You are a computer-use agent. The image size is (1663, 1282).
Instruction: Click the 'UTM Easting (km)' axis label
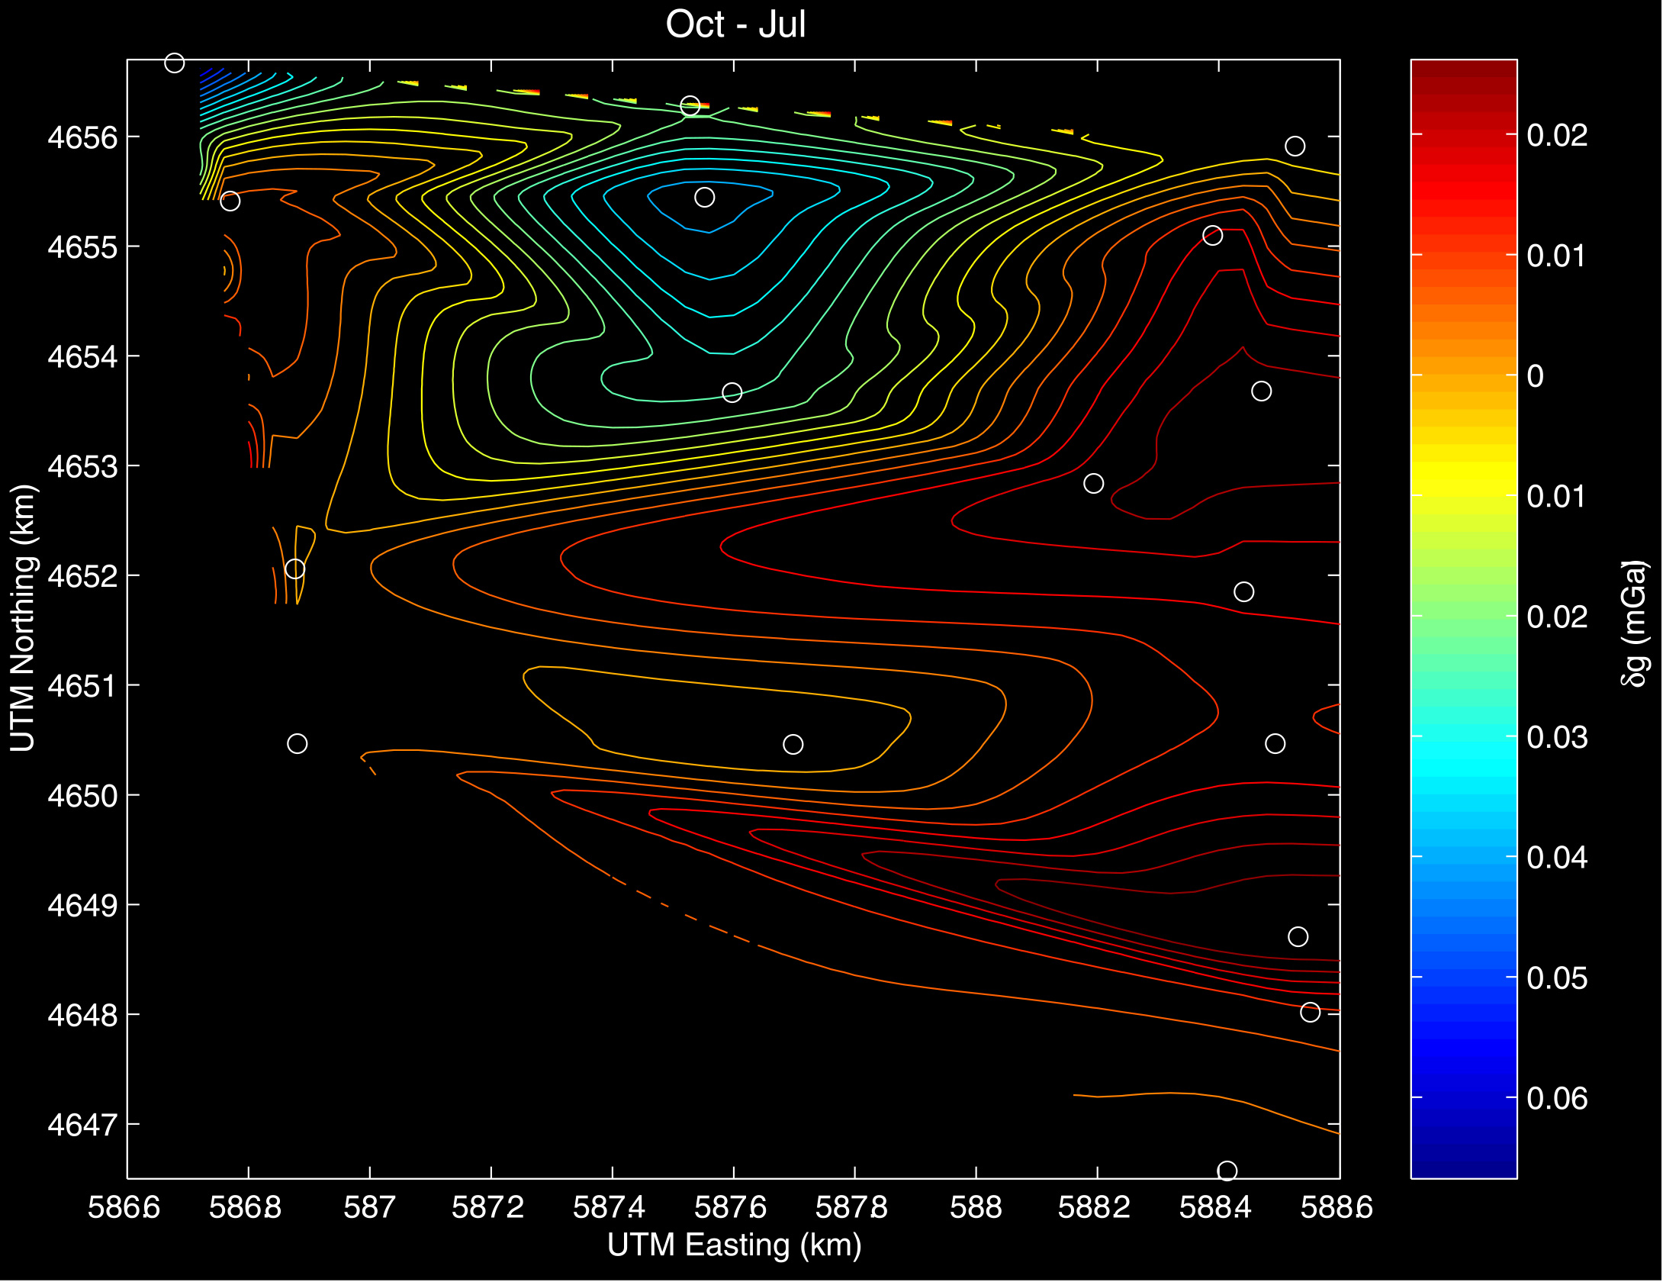(x=734, y=1245)
